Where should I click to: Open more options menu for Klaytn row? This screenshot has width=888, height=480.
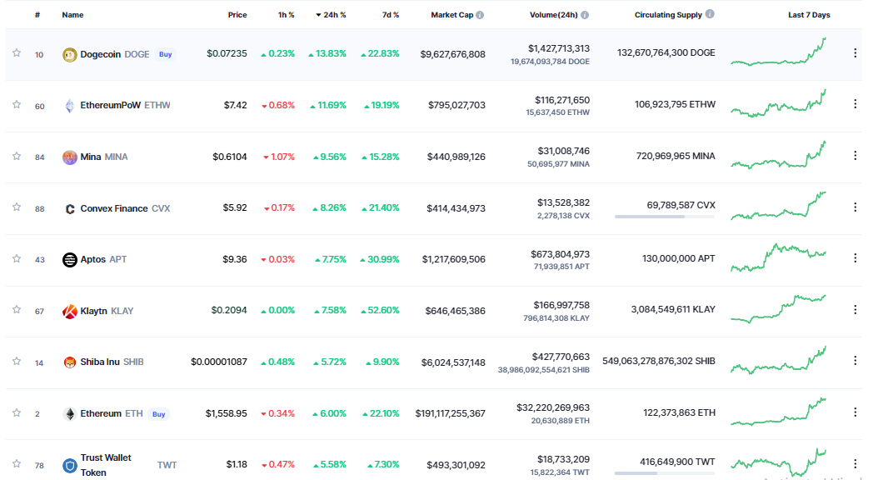(x=855, y=310)
